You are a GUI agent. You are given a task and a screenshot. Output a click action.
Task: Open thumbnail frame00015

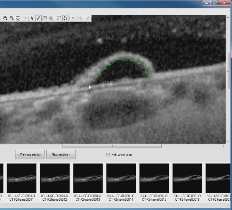[x=154, y=178]
